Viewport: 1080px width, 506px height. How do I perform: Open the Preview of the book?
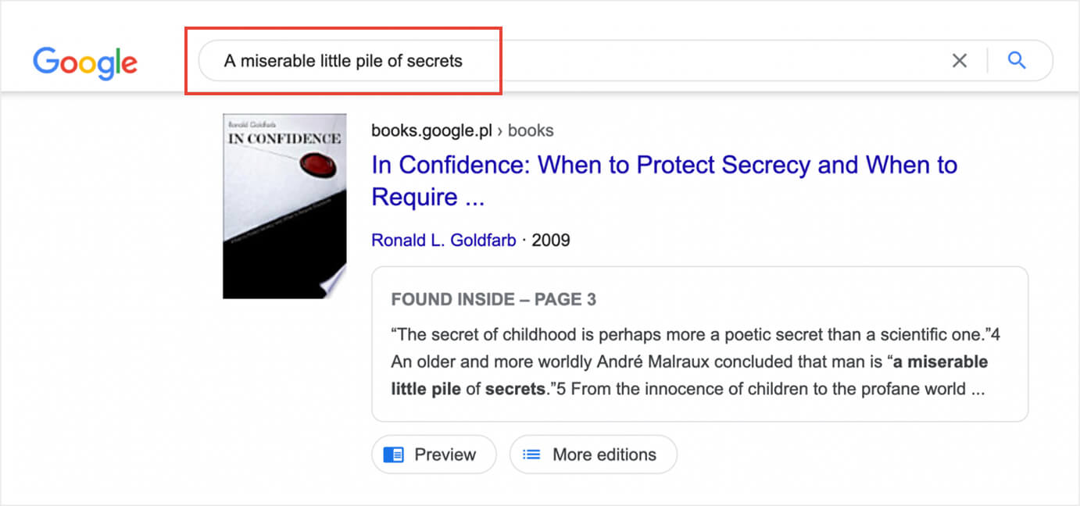(434, 454)
